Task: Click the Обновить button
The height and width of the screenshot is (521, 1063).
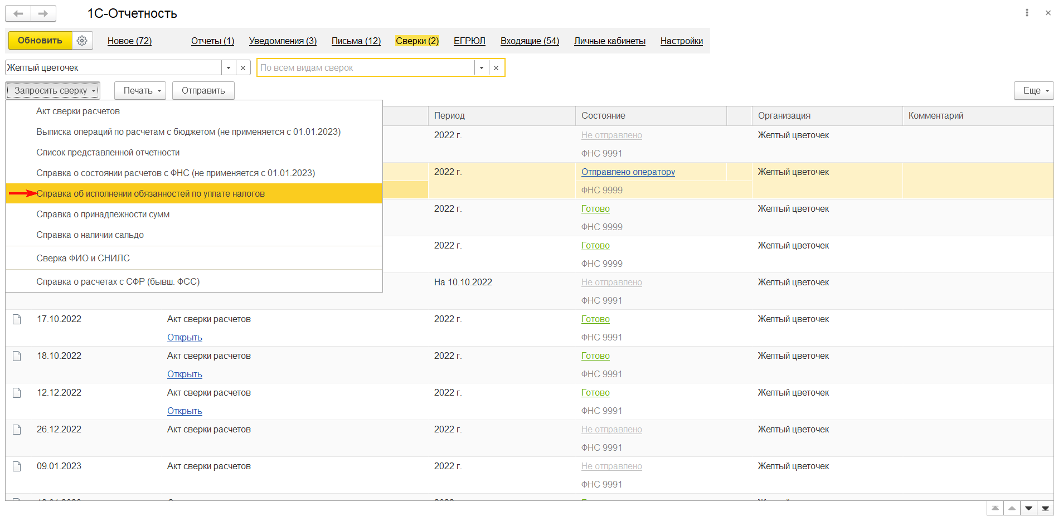Action: point(40,41)
